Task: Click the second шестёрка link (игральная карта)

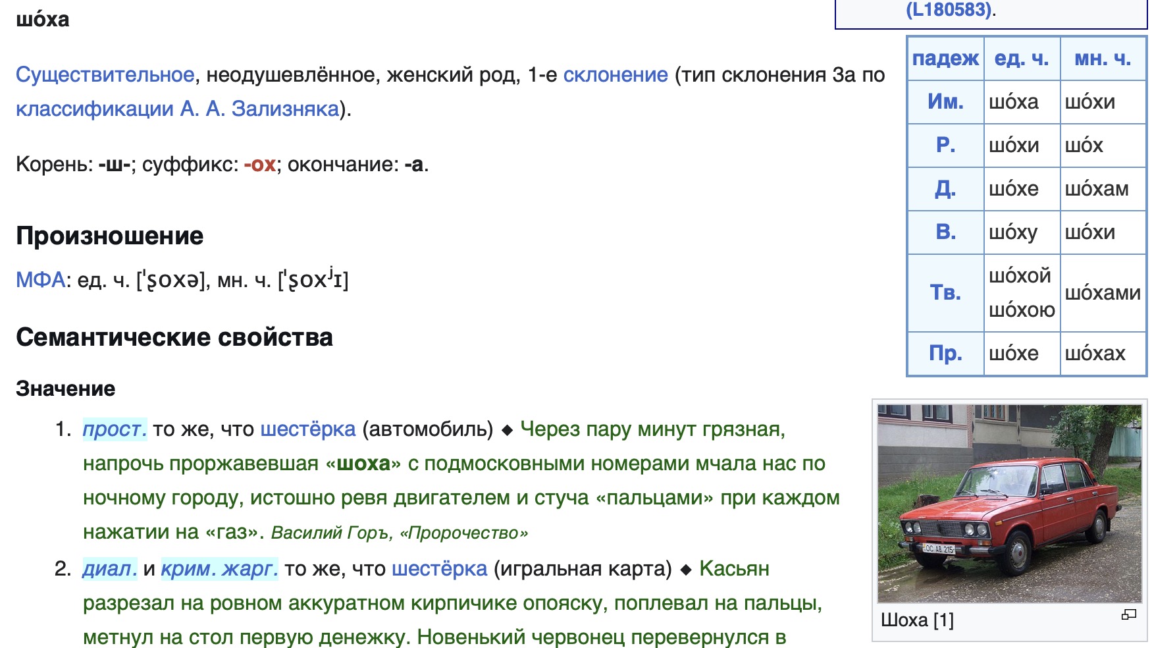Action: (x=439, y=569)
